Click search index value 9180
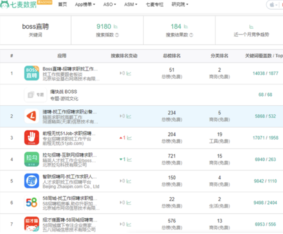The width and height of the screenshot is (283, 234). tap(104, 27)
